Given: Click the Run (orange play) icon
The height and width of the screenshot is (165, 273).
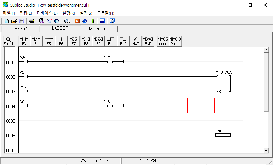Looking at the screenshot, I should [77, 21].
